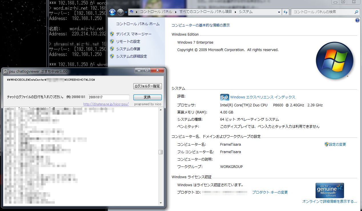Viewport: 362px width, 211px height.
Task: Open recent pages dropdown beside Forward arrow
Action: tap(126, 12)
